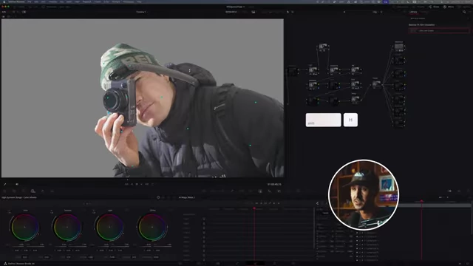This screenshot has height=266, width=473.
Task: Open the Tracker palette icon
Action: 251,191
